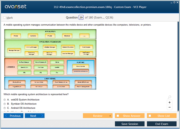Click the zoom in plus icon
This screenshot has width=180, height=129.
point(169,102)
